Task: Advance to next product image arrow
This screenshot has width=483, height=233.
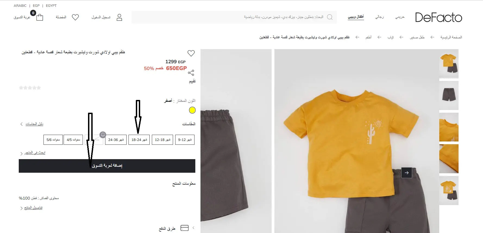Action: tap(407, 173)
